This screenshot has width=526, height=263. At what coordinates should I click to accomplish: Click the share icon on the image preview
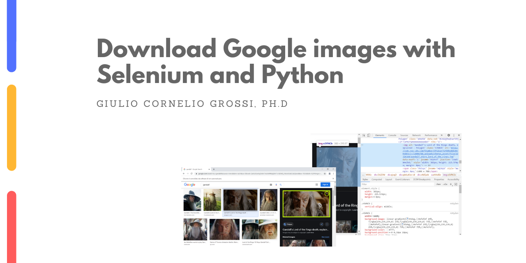(x=322, y=224)
